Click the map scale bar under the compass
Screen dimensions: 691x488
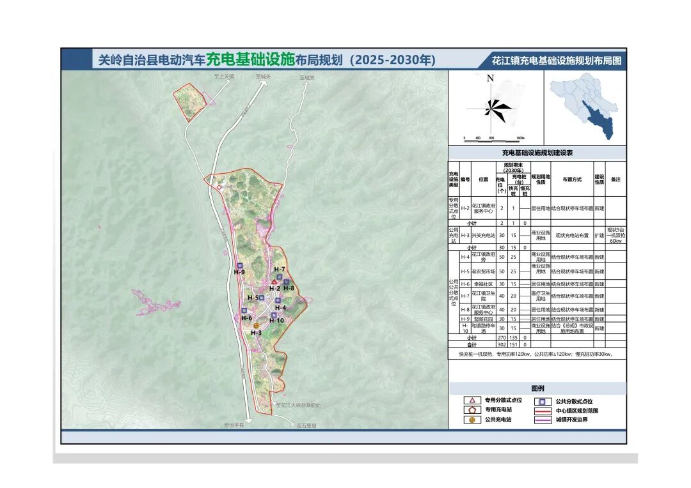coord(495,138)
